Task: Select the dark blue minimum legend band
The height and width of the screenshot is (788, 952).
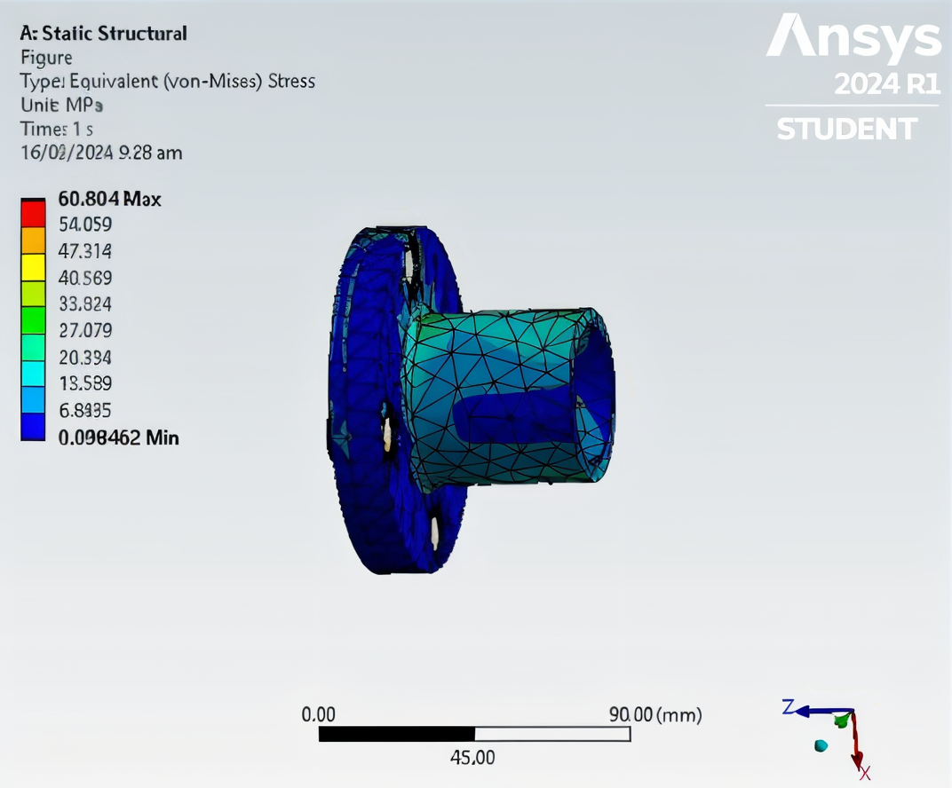Action: point(33,427)
